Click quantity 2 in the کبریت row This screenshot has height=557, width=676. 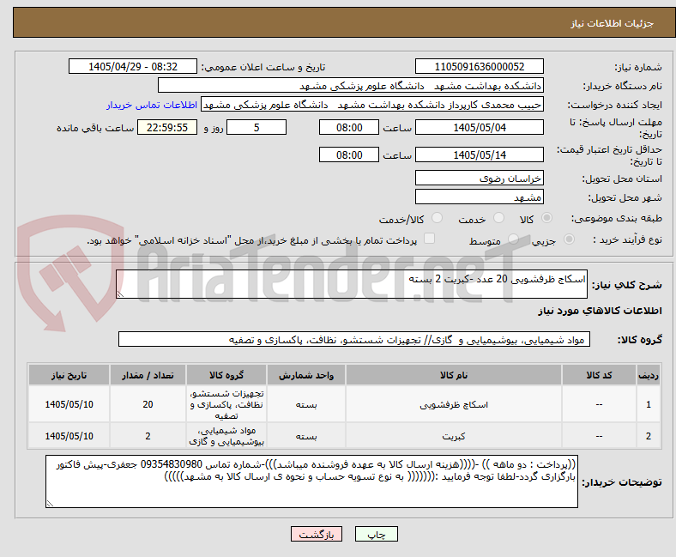pos(148,436)
